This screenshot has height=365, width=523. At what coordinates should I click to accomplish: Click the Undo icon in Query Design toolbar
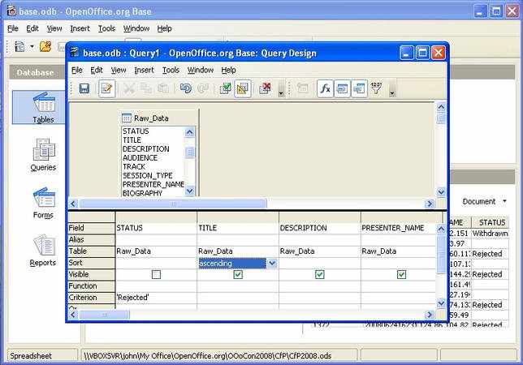coord(185,88)
